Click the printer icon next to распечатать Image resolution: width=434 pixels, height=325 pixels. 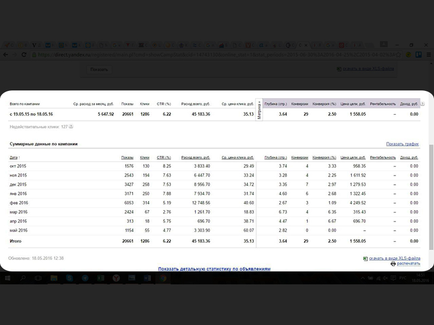[393, 264]
